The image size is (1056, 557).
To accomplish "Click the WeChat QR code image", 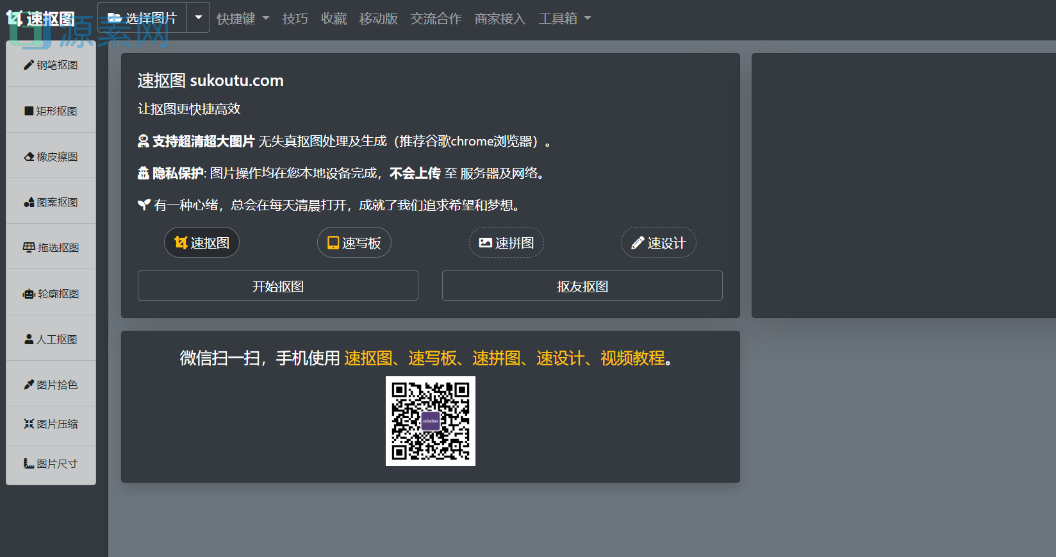I will (431, 421).
